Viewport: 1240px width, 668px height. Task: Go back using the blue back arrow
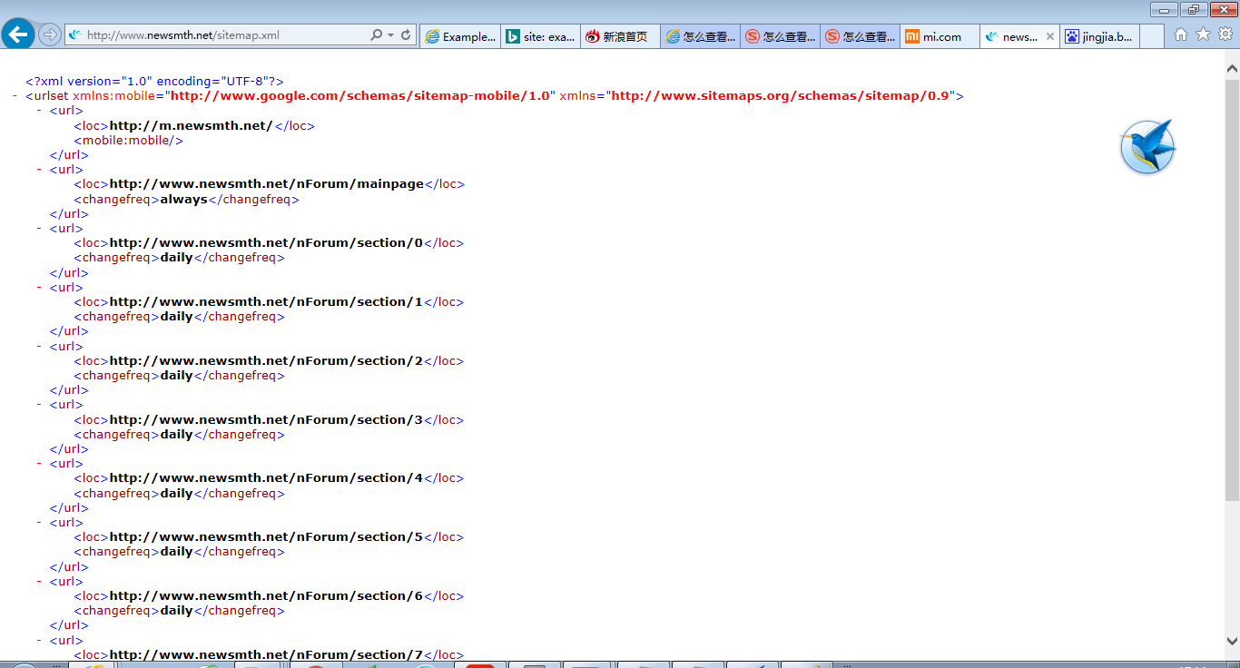pos(18,35)
